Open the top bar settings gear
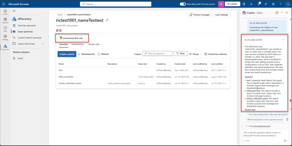This screenshot has height=146, width=292. click(x=273, y=4)
